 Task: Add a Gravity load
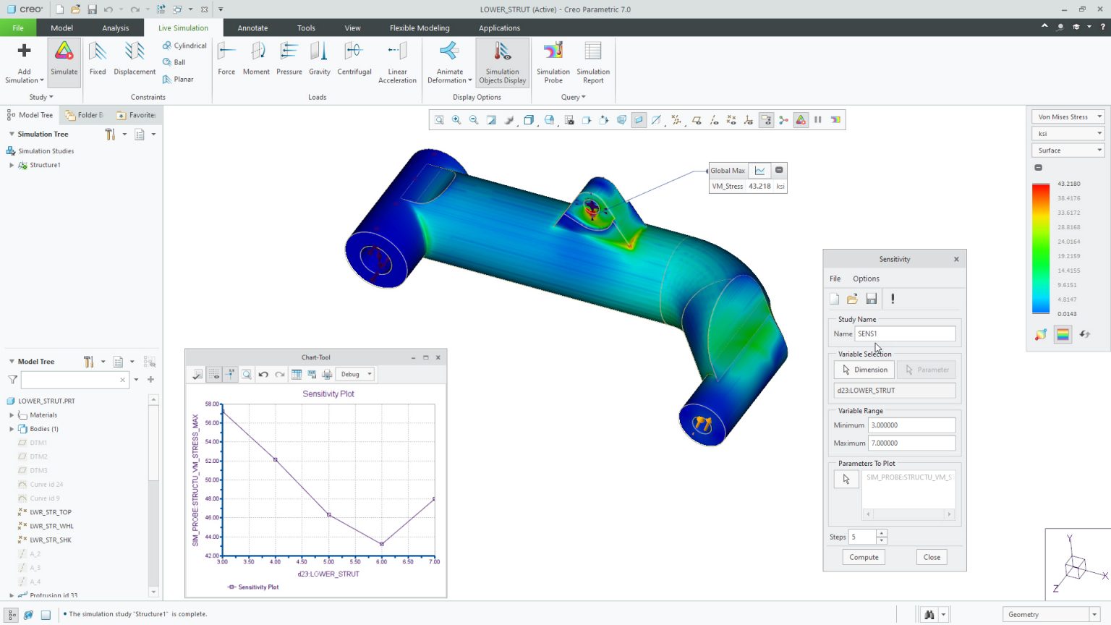click(x=319, y=61)
